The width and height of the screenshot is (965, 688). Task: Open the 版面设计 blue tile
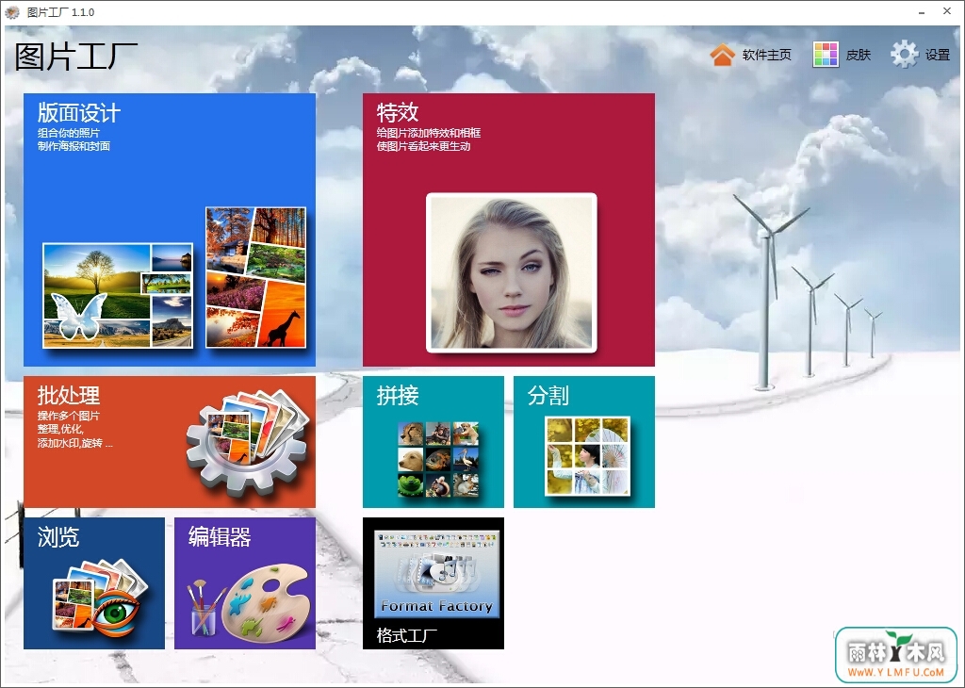coord(170,230)
